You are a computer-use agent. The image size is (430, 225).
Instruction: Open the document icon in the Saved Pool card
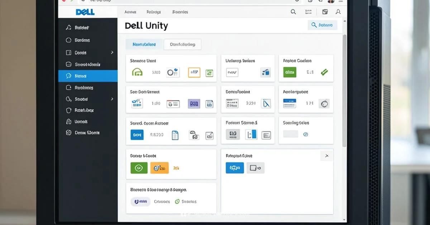[x=176, y=135]
